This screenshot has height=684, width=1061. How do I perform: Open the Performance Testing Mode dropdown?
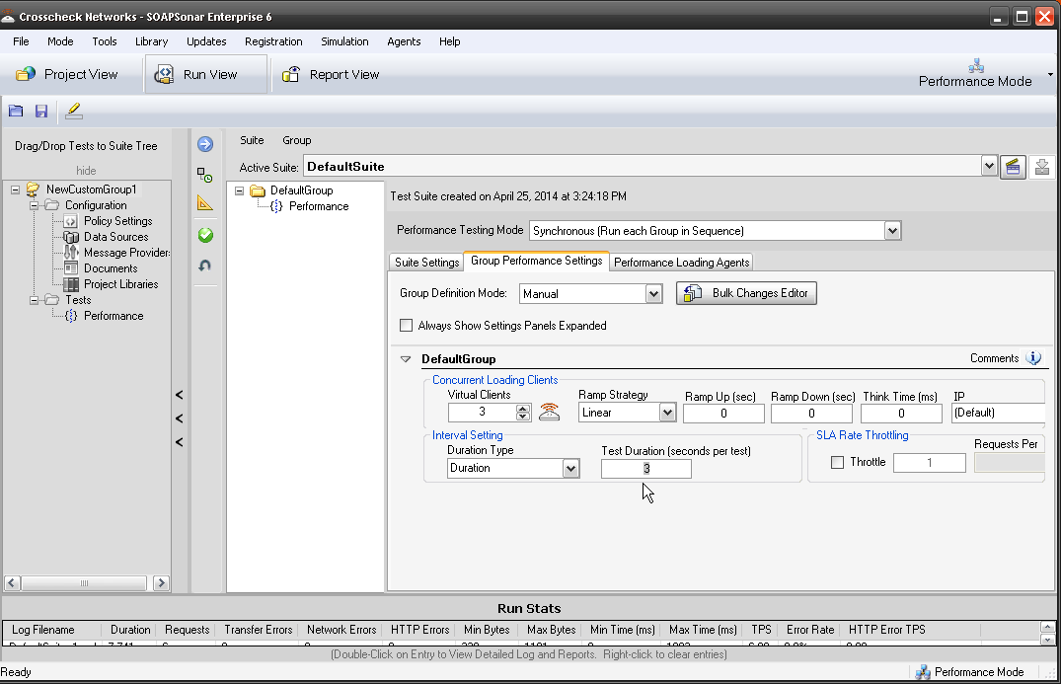click(892, 231)
